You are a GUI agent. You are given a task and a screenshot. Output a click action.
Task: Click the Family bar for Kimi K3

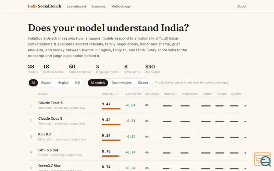point(206,137)
